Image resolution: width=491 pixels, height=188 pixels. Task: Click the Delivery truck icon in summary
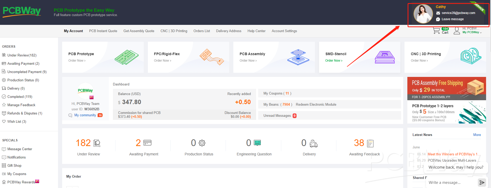[313, 143]
